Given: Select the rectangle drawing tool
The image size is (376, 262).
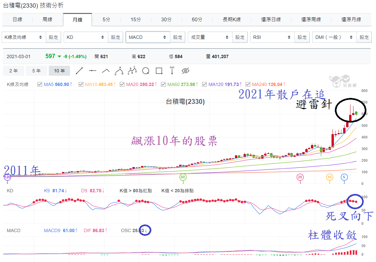Looking at the screenshot, I should pyautogui.click(x=159, y=71).
